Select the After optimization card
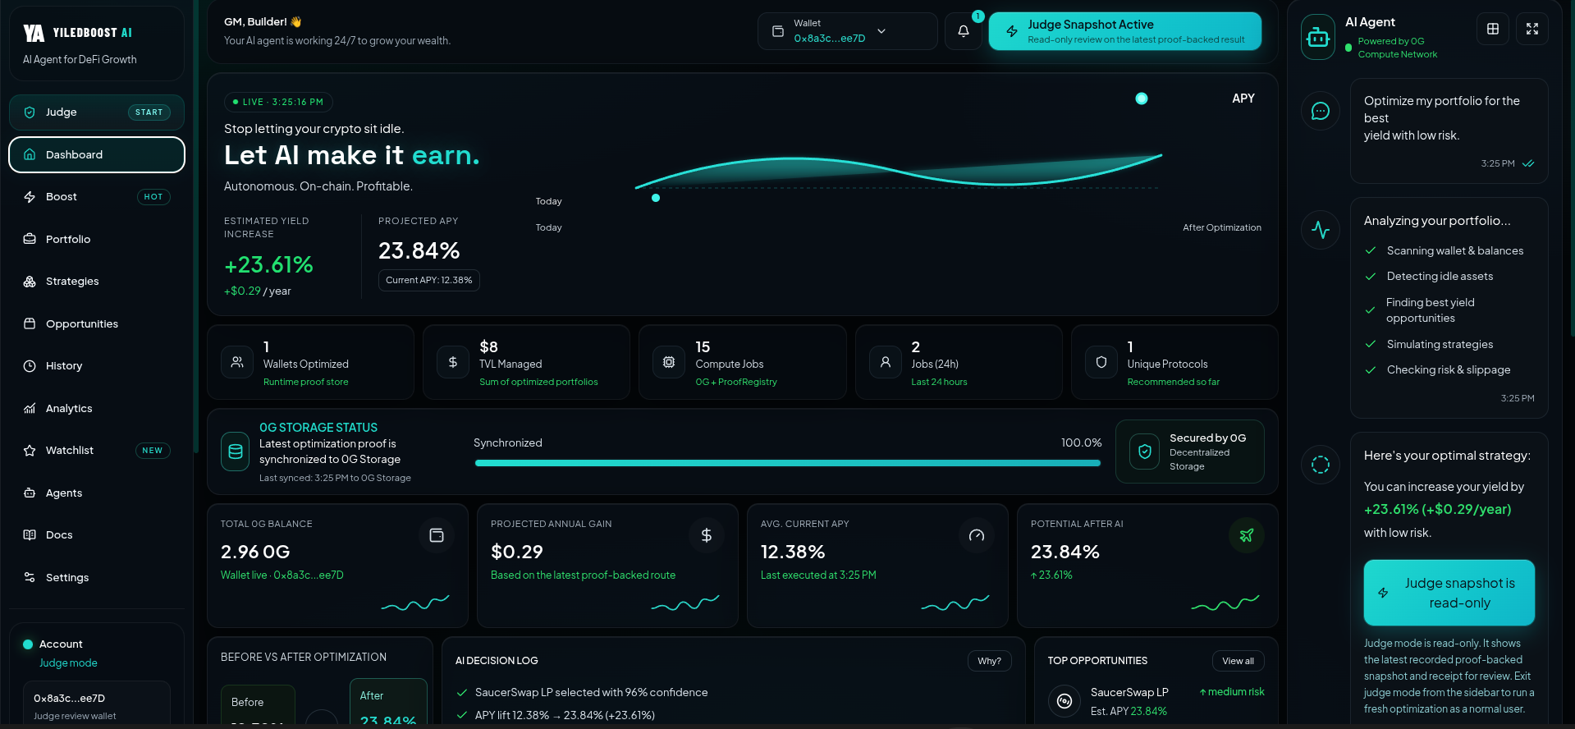This screenshot has width=1575, height=729. tap(388, 702)
